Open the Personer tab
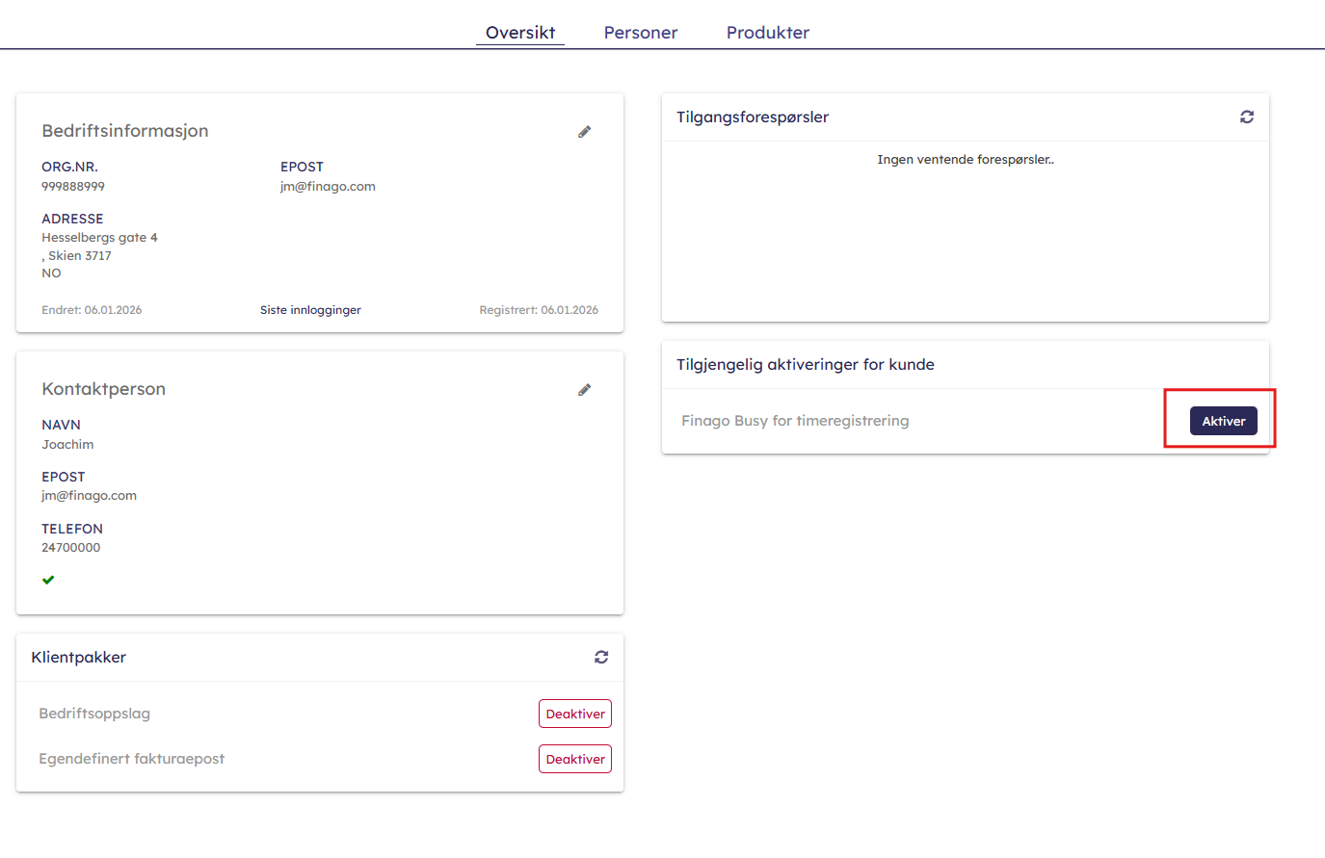Viewport: 1325px width, 858px height. coord(640,33)
